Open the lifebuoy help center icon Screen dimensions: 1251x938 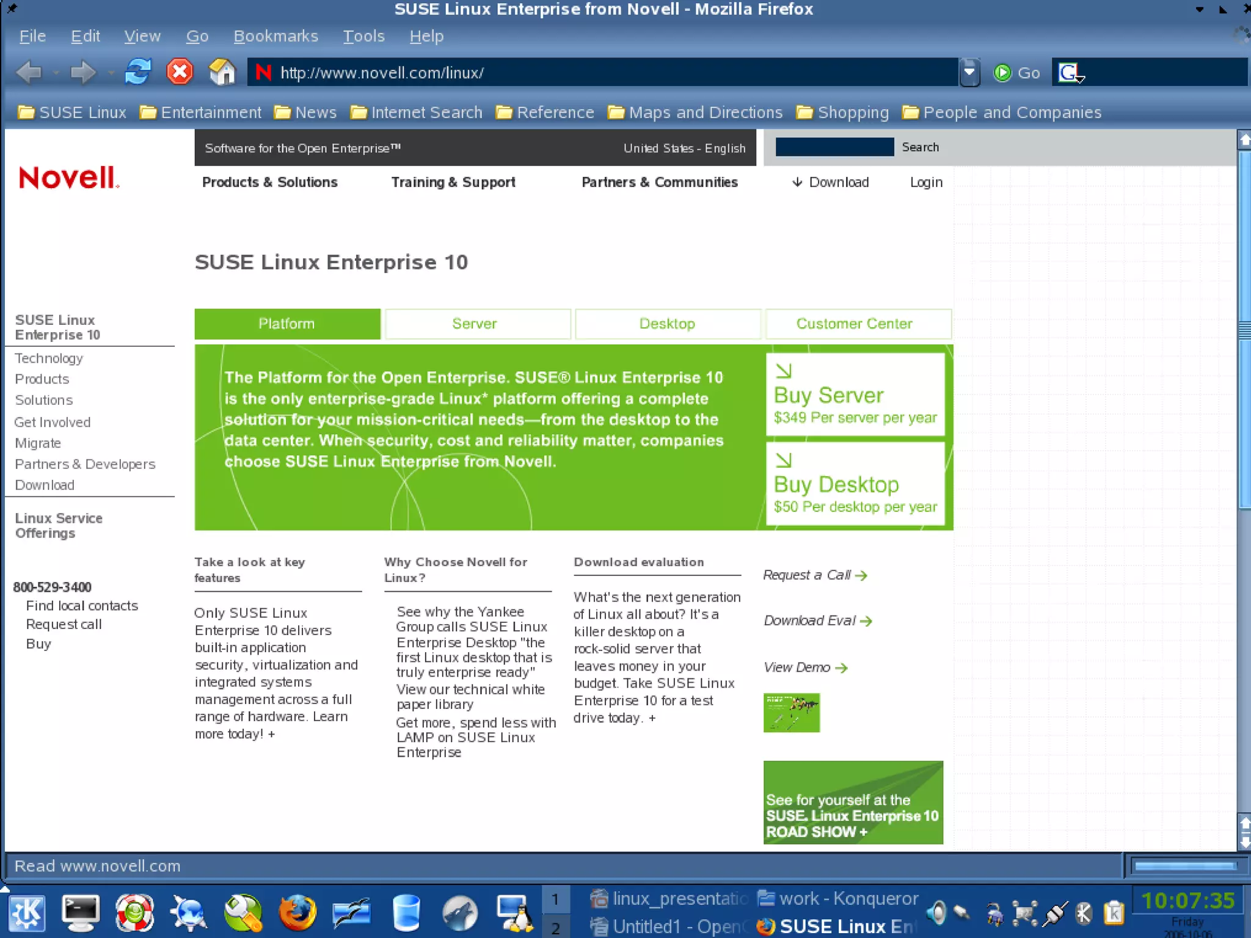pyautogui.click(x=134, y=912)
